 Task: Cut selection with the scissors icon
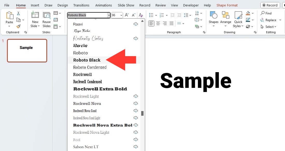pyautogui.click(x=18, y=13)
